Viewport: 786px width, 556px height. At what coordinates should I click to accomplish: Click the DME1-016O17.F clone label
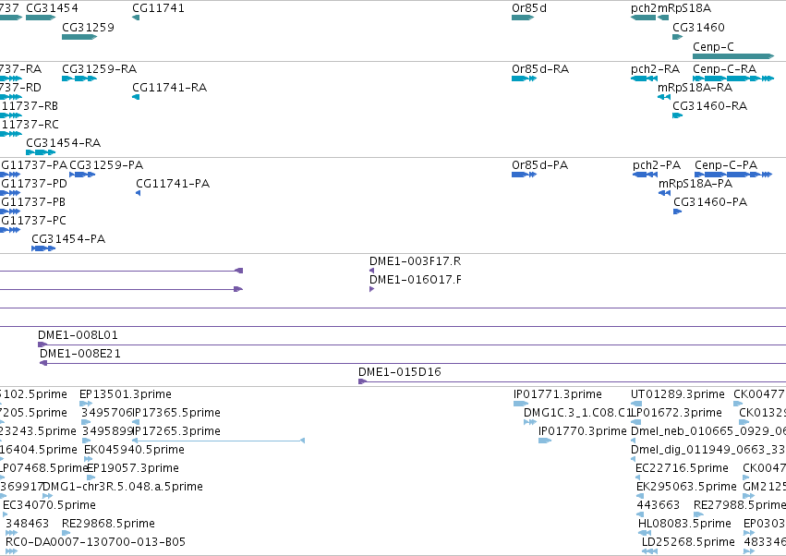416,280
